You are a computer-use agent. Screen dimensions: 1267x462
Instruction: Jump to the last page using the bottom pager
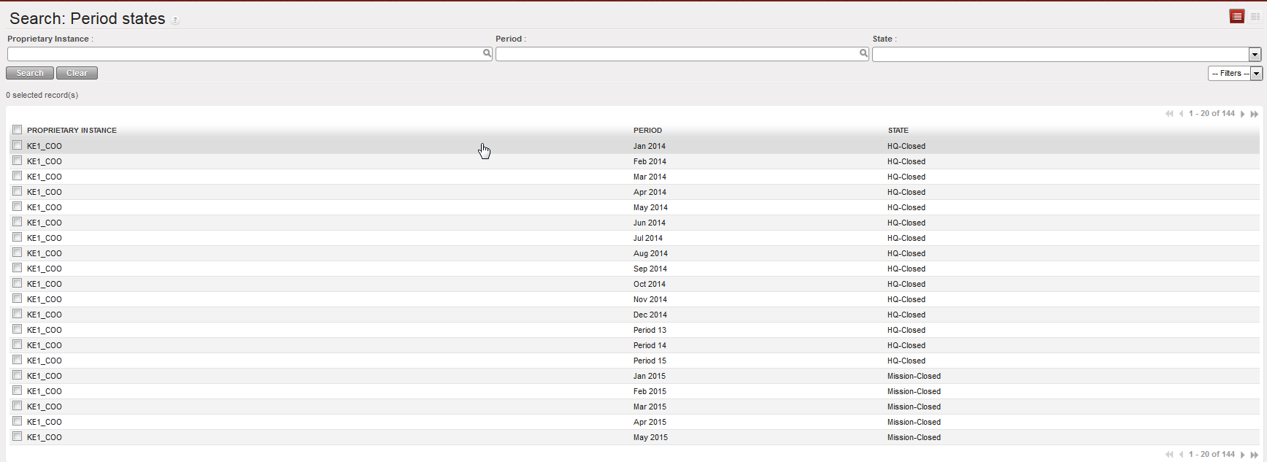tap(1255, 455)
